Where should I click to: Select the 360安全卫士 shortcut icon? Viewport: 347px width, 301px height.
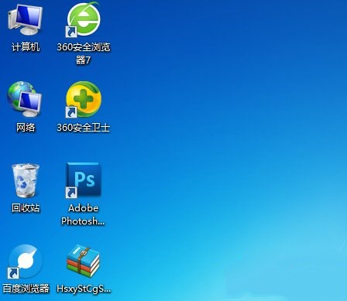point(84,100)
